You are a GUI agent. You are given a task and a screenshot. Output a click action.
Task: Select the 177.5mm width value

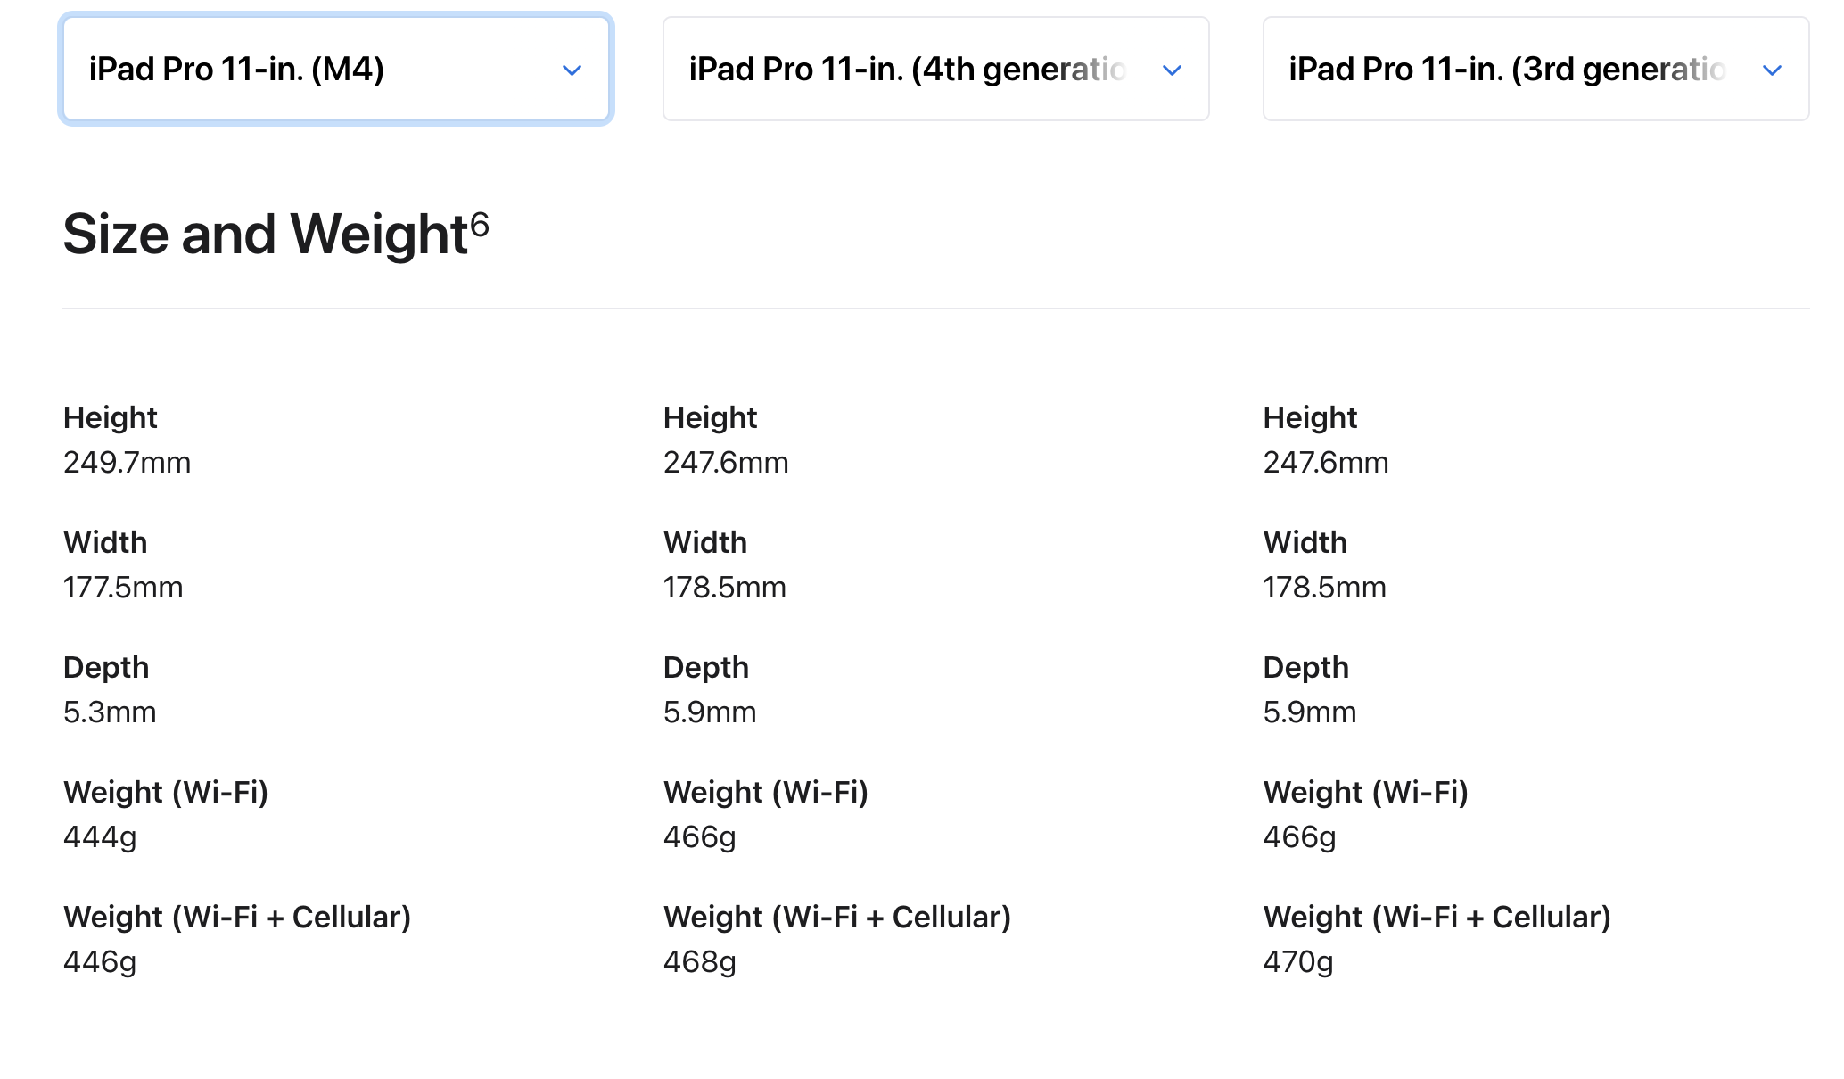point(123,588)
